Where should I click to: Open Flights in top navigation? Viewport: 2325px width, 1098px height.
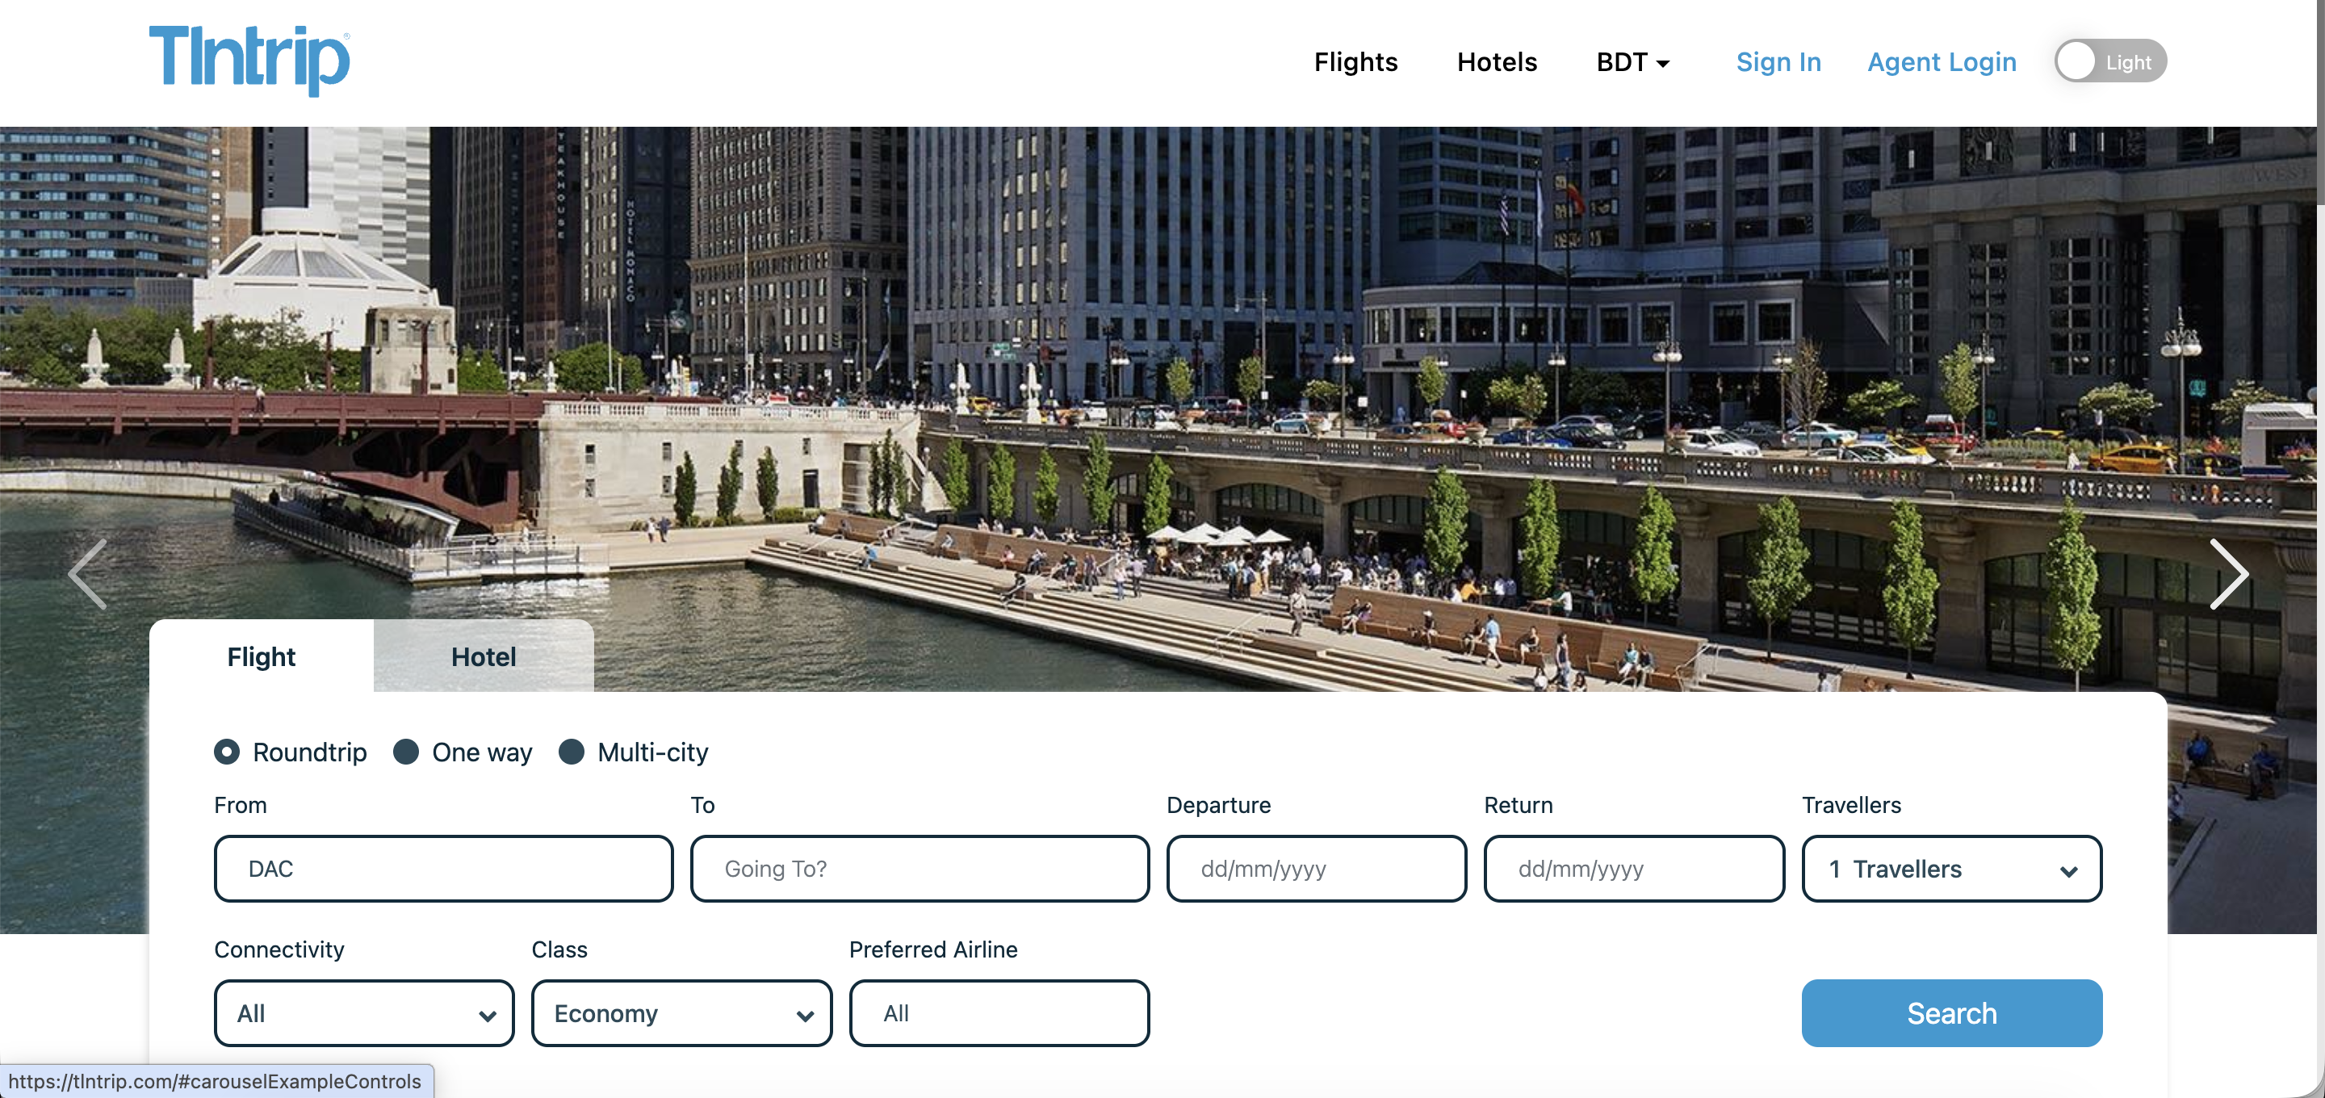[1355, 61]
